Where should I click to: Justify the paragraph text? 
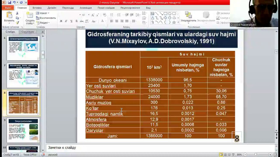(127, 21)
